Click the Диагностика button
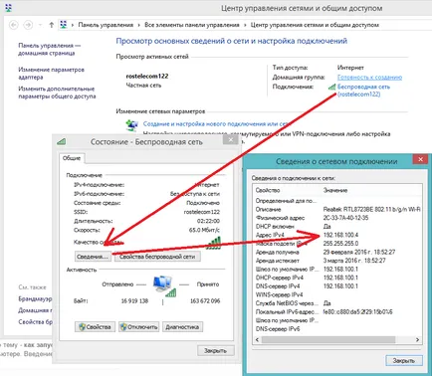432x376 pixels. click(182, 327)
